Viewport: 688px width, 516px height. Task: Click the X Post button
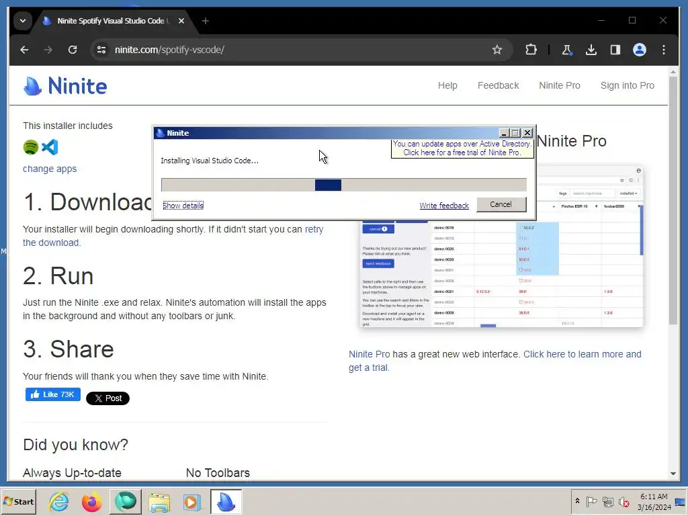click(x=108, y=398)
